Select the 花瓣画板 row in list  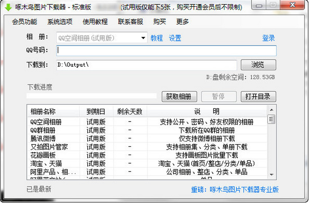click(43, 155)
